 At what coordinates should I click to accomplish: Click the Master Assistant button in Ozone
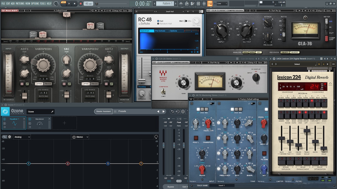pyautogui.click(x=104, y=112)
